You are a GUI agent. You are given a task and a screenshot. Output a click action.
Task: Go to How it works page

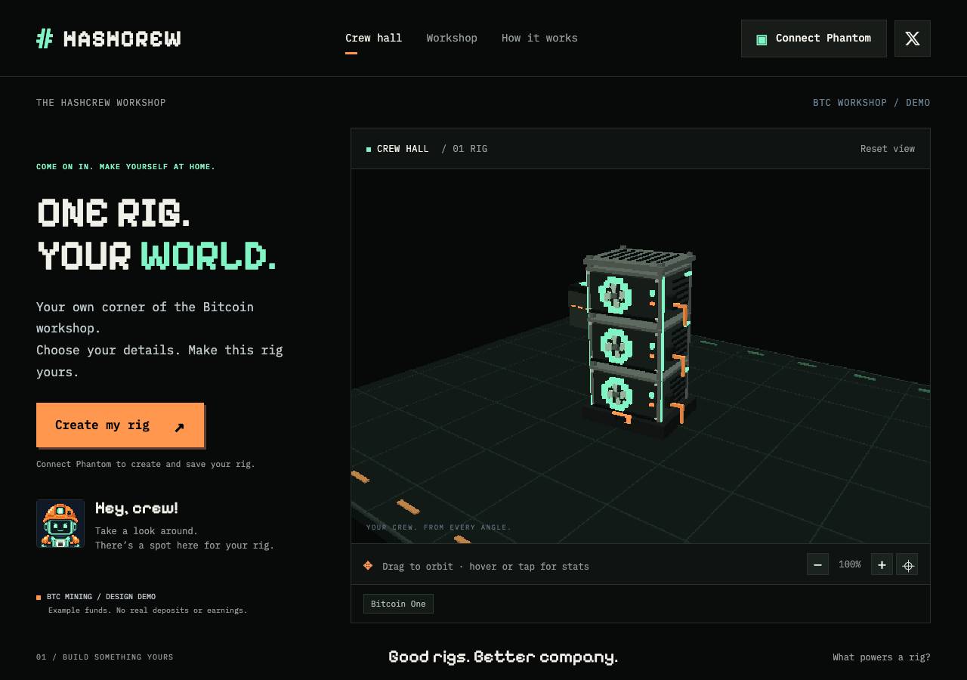[x=539, y=38]
